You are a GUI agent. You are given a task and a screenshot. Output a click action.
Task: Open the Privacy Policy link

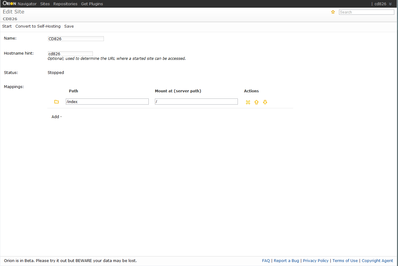pos(316,260)
